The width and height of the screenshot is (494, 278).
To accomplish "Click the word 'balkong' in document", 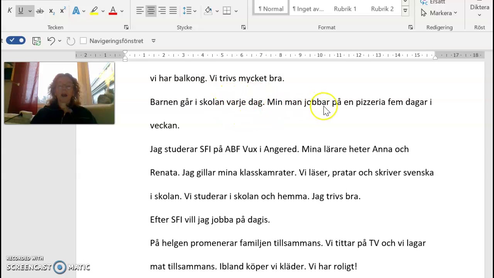I will 190,78.
